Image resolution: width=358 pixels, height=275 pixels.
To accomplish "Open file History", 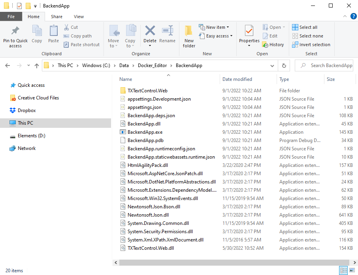I will 273,45.
